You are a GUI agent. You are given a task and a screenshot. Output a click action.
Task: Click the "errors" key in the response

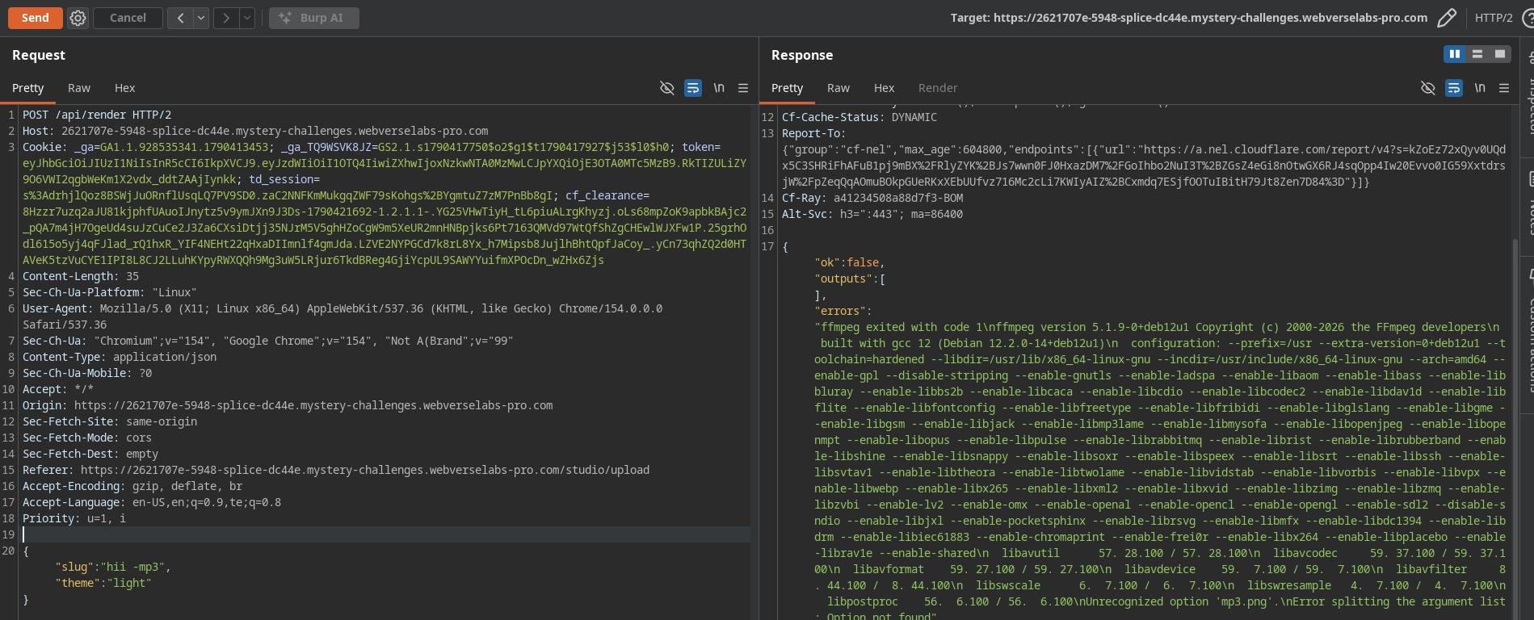pyautogui.click(x=840, y=311)
